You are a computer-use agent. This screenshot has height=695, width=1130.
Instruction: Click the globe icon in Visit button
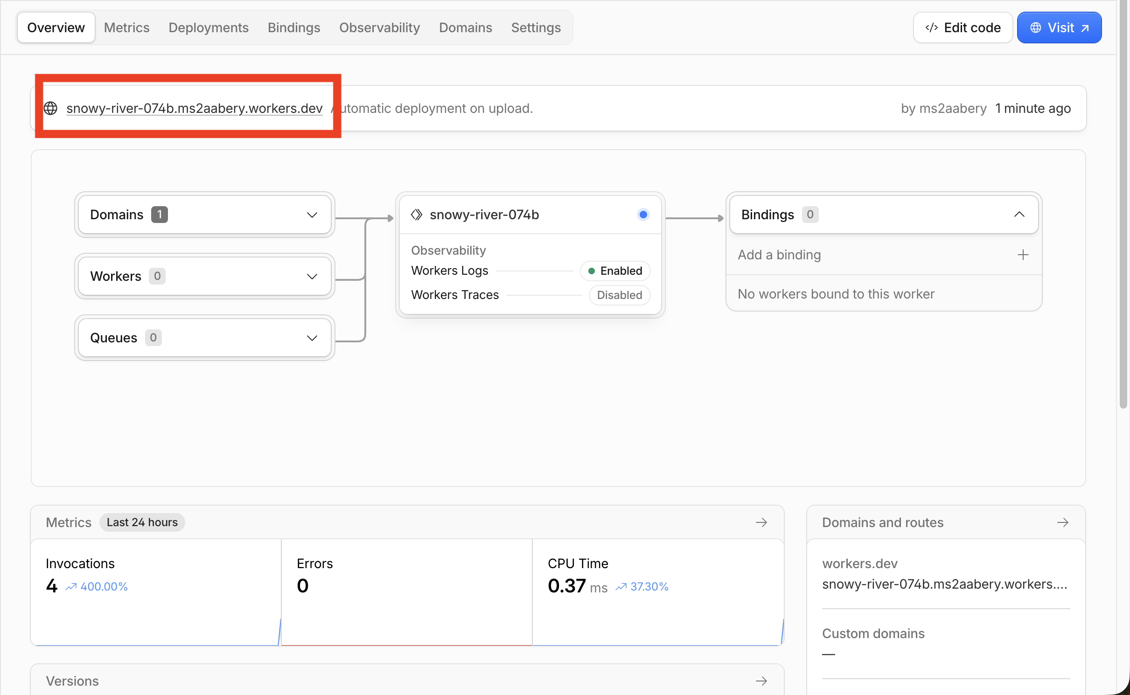pos(1036,28)
